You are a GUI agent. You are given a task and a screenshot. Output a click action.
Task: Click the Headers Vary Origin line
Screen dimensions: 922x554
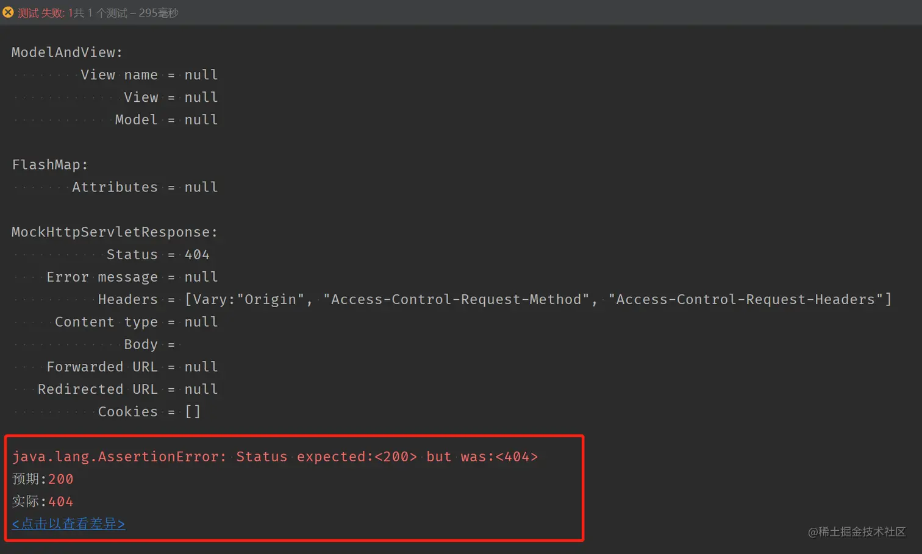(495, 299)
